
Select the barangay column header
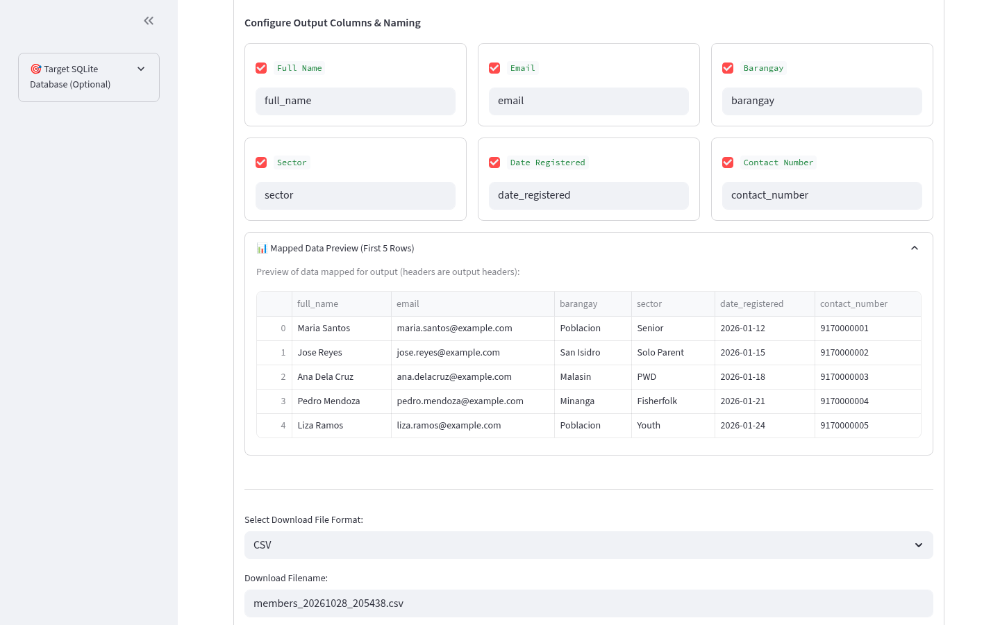[x=593, y=304]
